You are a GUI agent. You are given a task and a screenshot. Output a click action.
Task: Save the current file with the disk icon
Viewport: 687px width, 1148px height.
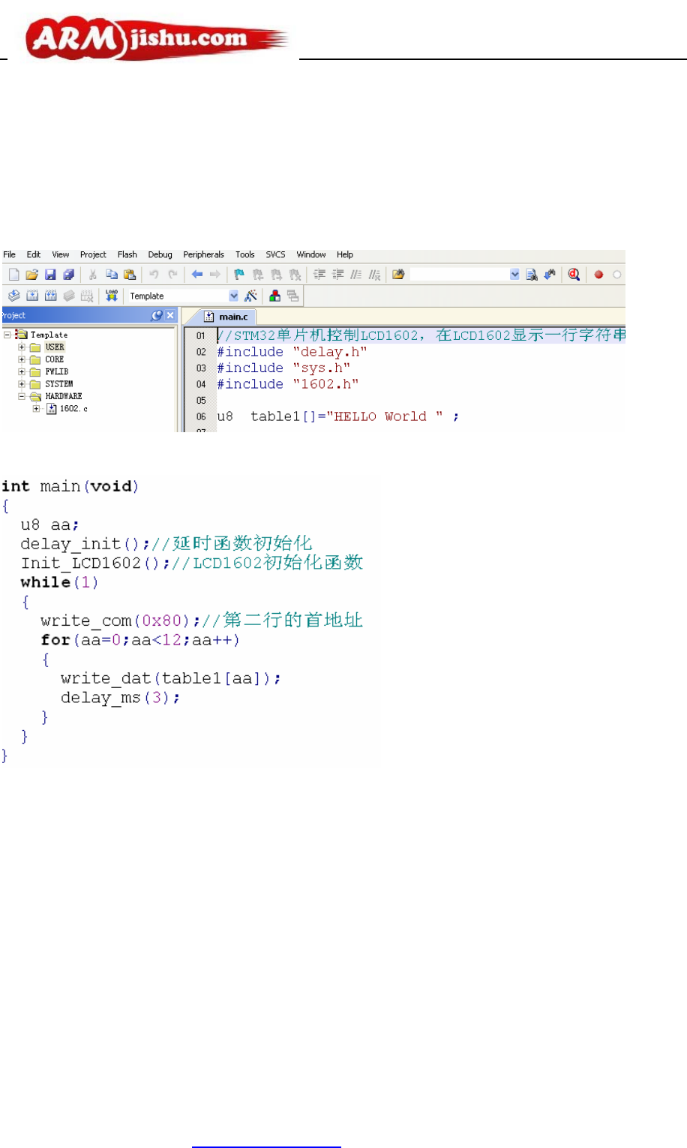coord(50,275)
